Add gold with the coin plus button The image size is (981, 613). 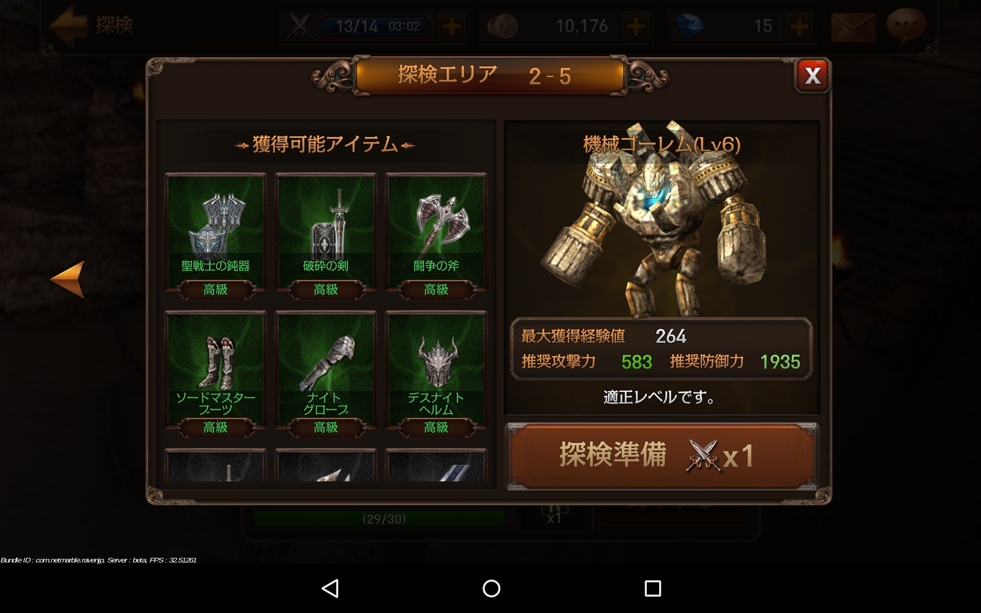tap(636, 26)
